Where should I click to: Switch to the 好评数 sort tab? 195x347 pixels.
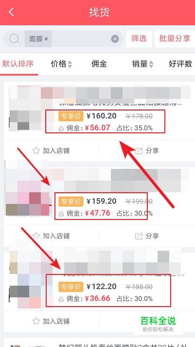[180, 64]
